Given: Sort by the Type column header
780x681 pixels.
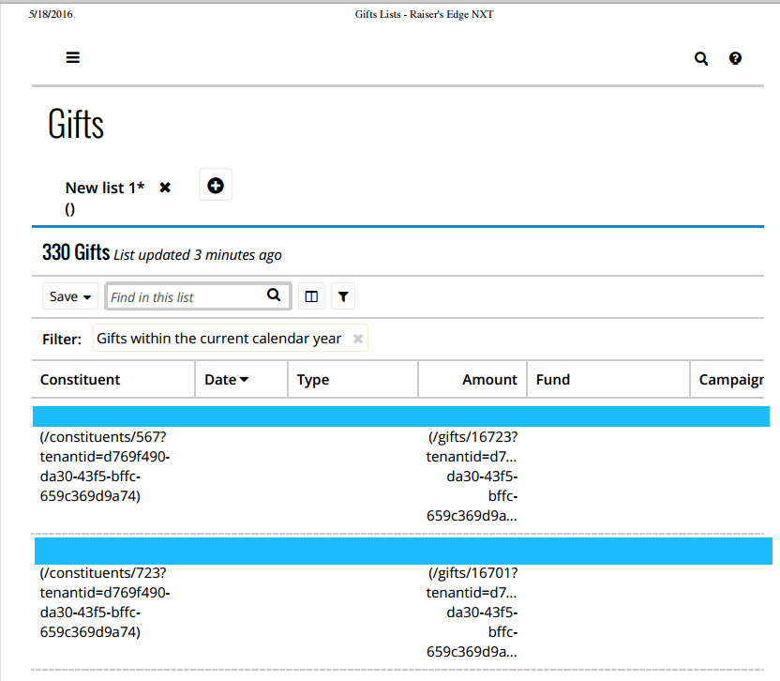Looking at the screenshot, I should tap(352, 379).
